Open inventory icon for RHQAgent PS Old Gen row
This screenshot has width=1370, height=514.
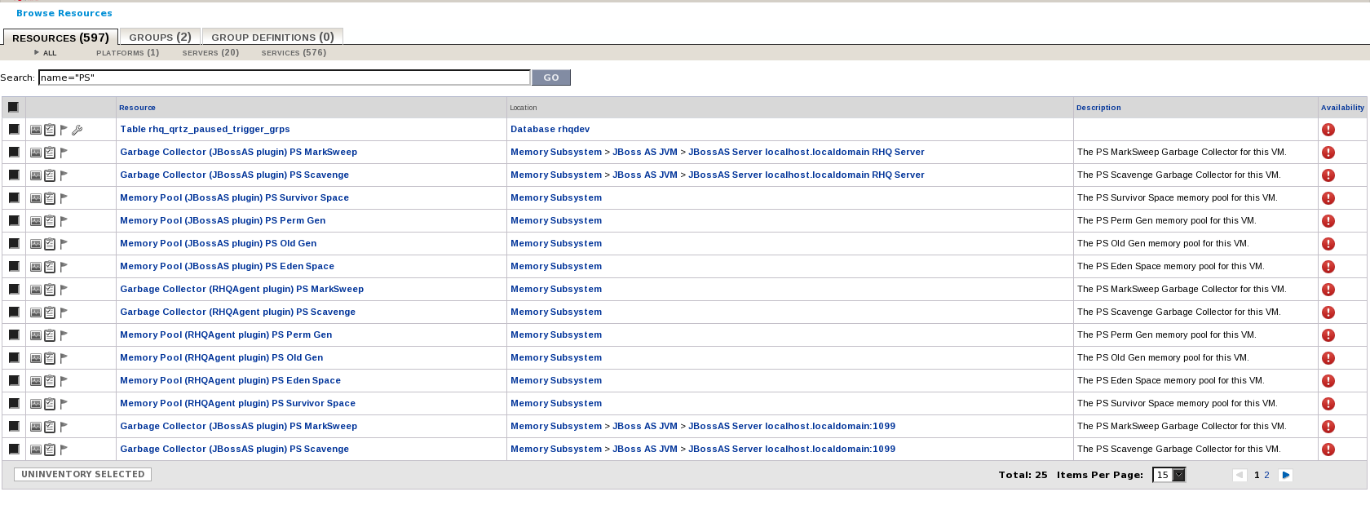(x=50, y=358)
